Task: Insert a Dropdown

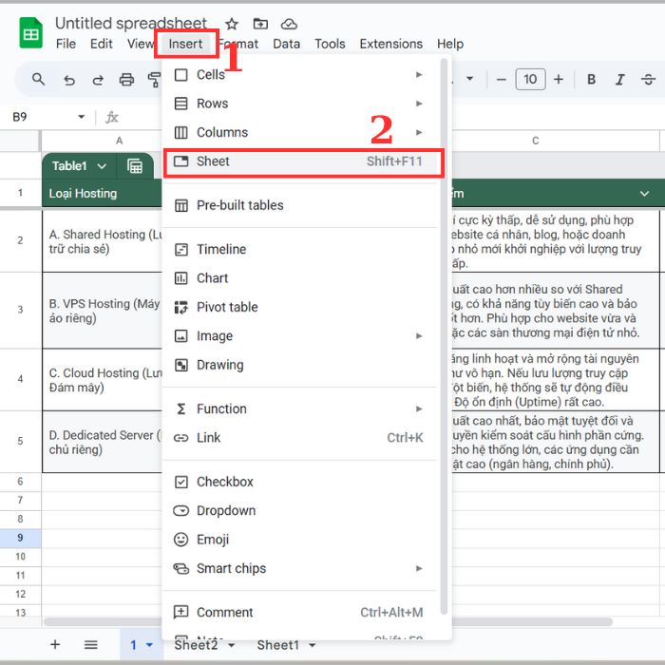Action: [x=301, y=511]
